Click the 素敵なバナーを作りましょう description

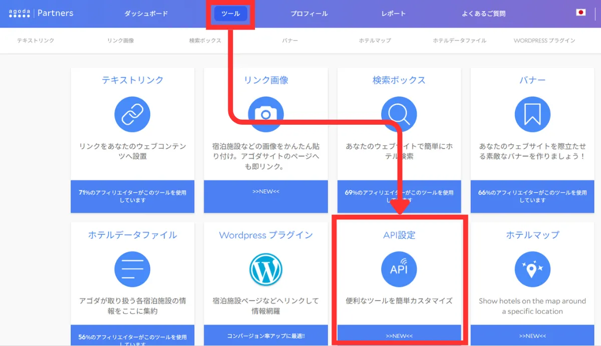coord(532,151)
